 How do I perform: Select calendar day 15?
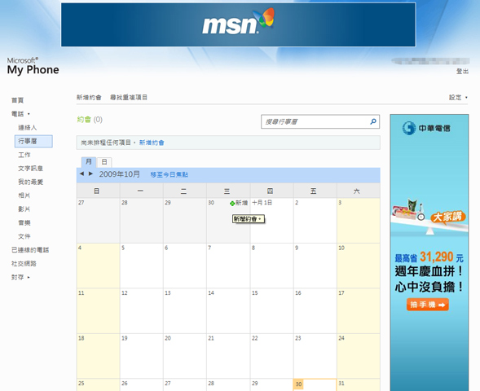pos(272,310)
